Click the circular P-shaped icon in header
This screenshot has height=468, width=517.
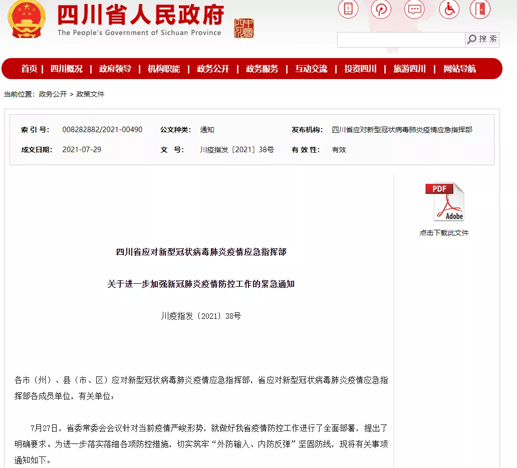click(381, 9)
